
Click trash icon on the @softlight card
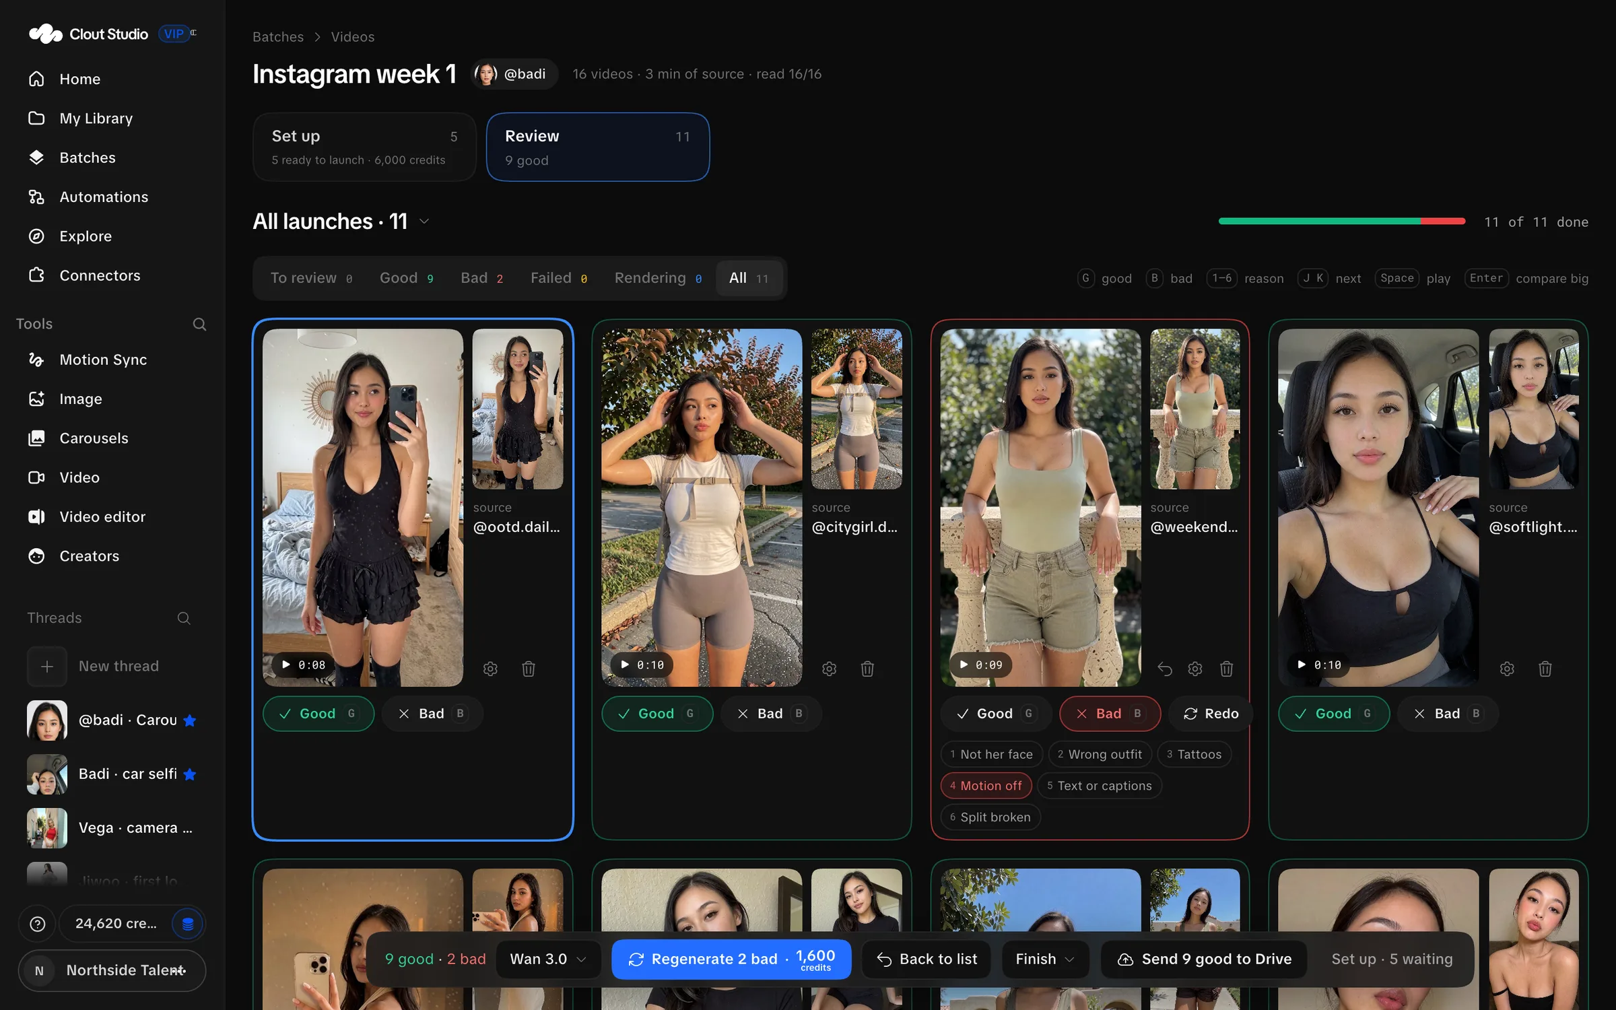1545,669
